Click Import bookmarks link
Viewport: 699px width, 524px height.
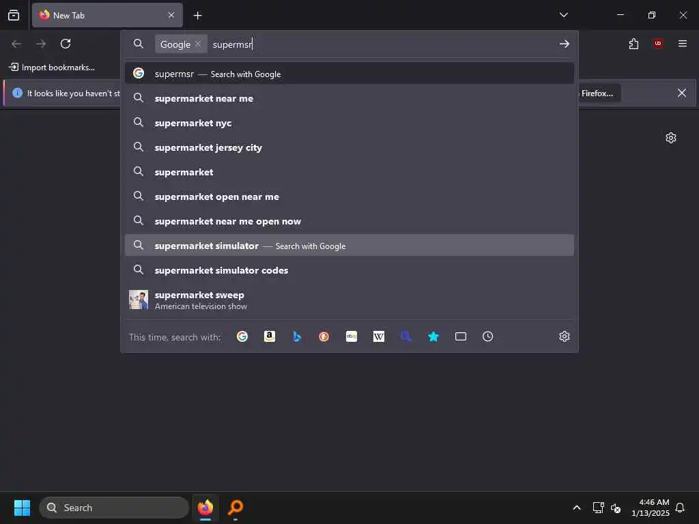52,68
